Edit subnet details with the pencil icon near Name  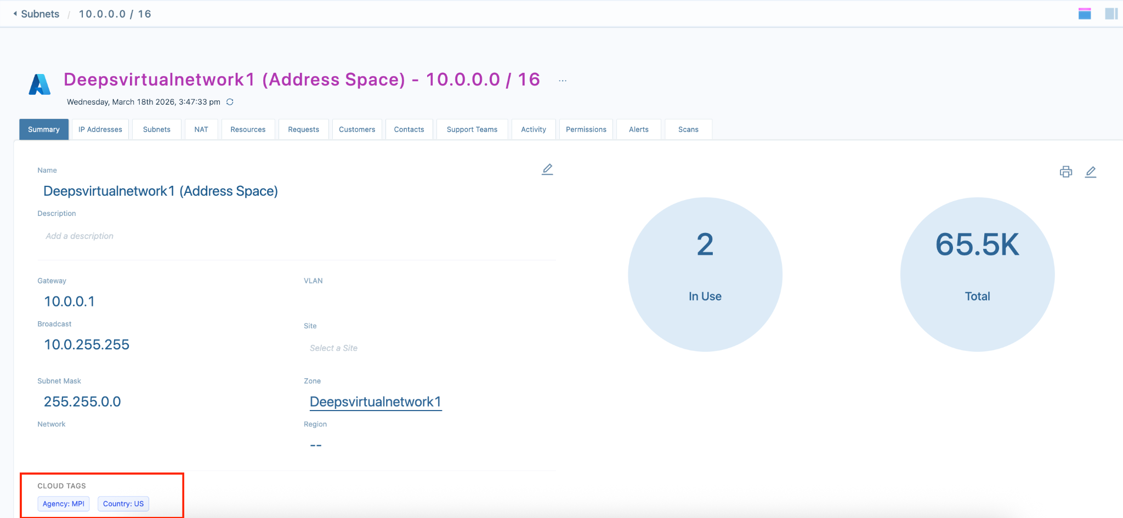547,169
